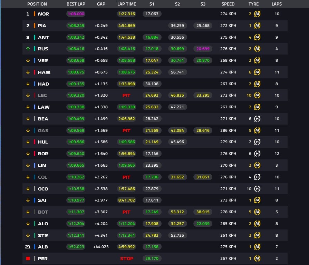Sort by the BEST LAP column header
This screenshot has width=309, height=265.
click(x=76, y=4)
